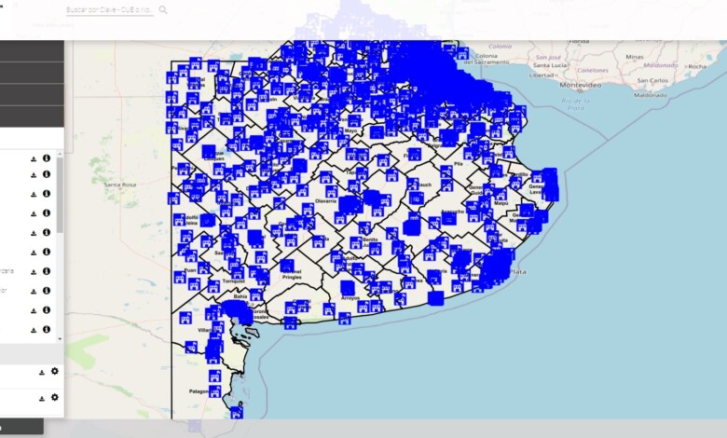Click the 'San José' map label
The height and width of the screenshot is (438, 727).
548,58
